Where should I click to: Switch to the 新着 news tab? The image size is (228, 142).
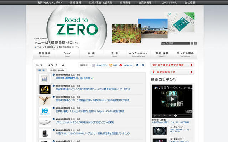[42, 70]
